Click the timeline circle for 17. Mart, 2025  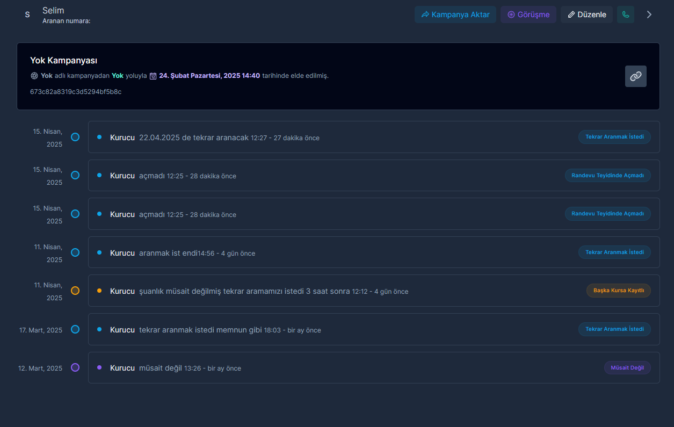pyautogui.click(x=75, y=329)
